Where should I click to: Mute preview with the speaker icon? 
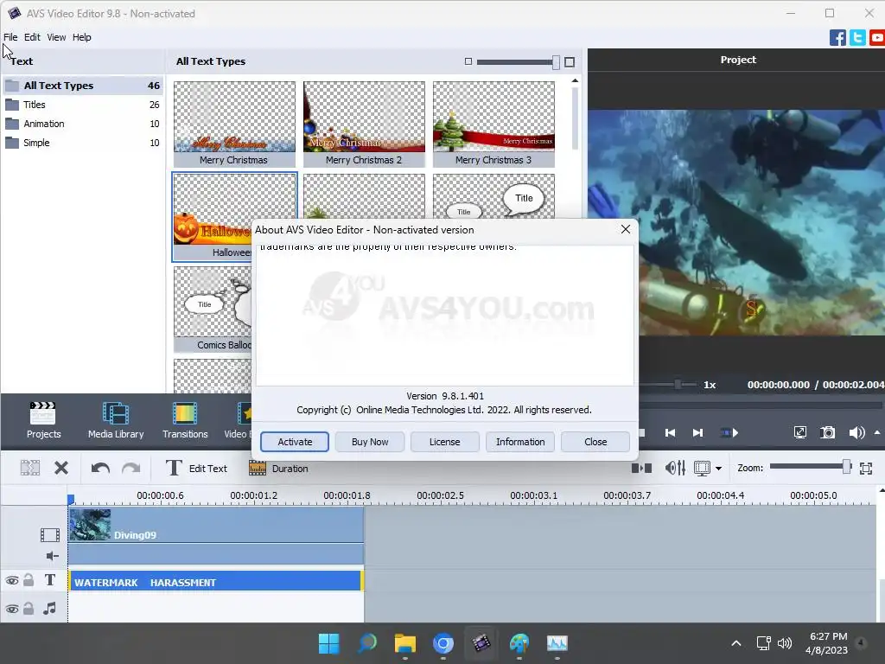coord(856,432)
